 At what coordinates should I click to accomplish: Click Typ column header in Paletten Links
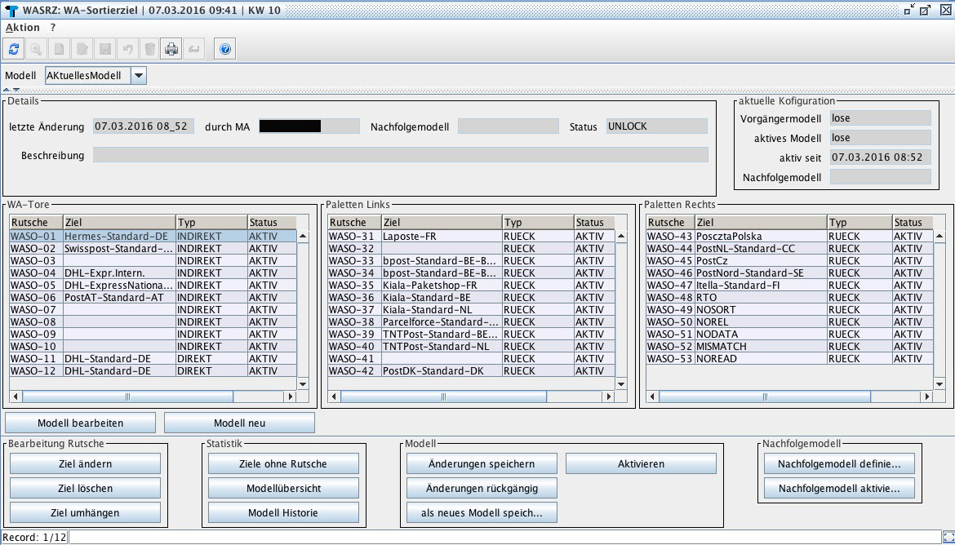539,222
